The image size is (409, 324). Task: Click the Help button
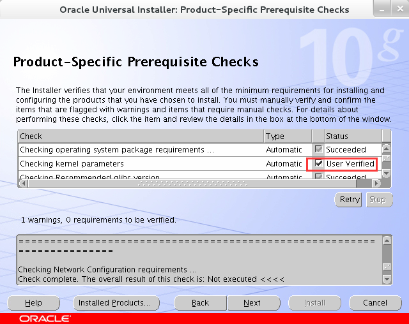(x=33, y=303)
